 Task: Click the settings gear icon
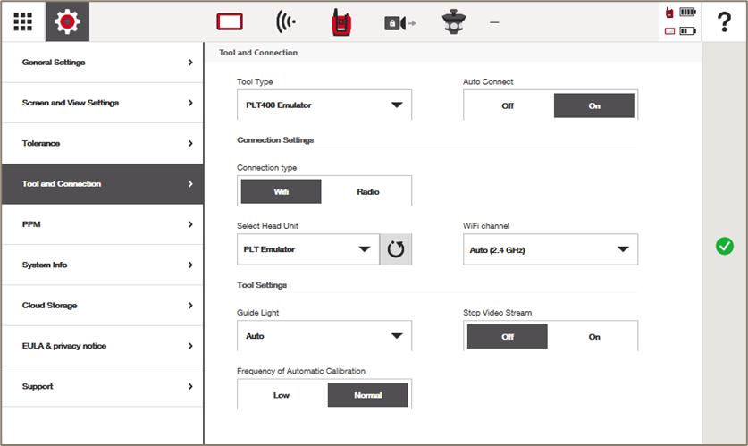67,21
